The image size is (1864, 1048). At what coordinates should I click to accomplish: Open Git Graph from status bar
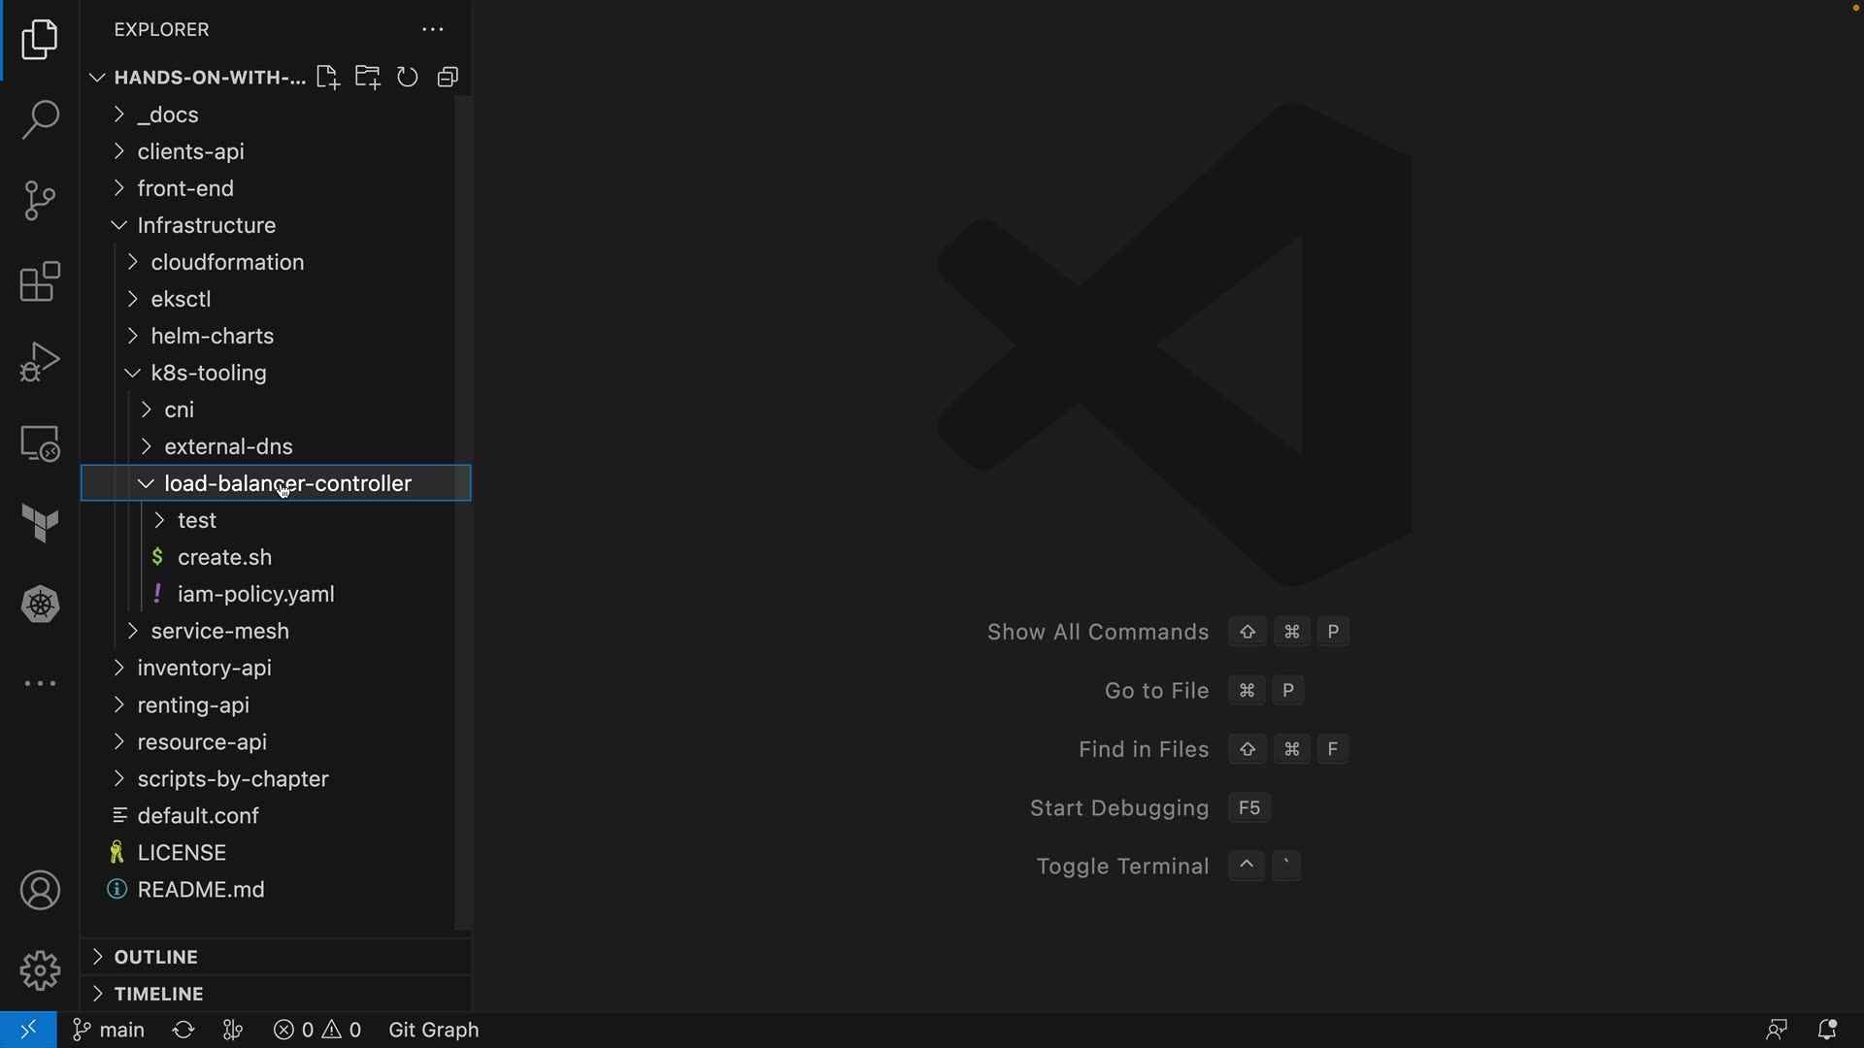point(434,1030)
